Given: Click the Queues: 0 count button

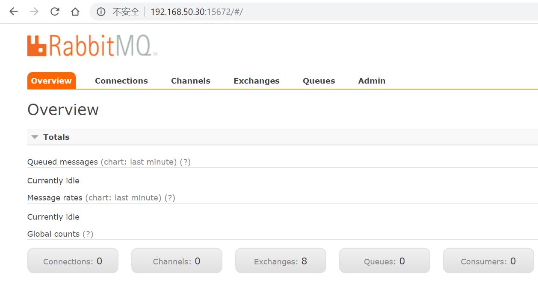Looking at the screenshot, I should (x=384, y=261).
